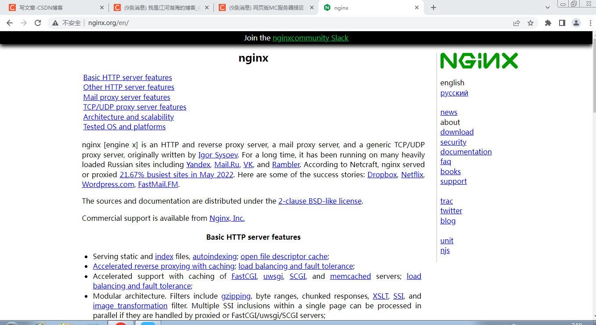Viewport: 596px width, 325px height.
Task: Open the Nginx, Inc. link
Action: (x=227, y=218)
